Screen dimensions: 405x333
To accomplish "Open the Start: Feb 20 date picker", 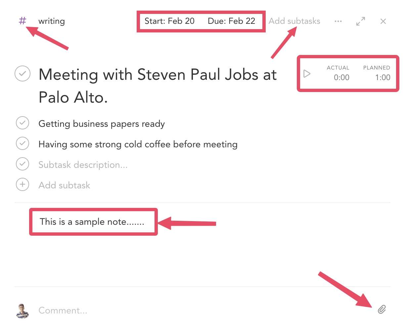I will click(169, 21).
